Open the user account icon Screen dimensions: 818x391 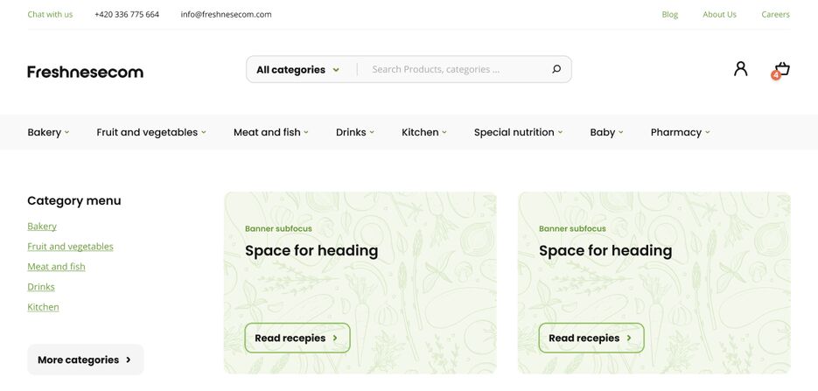point(740,69)
